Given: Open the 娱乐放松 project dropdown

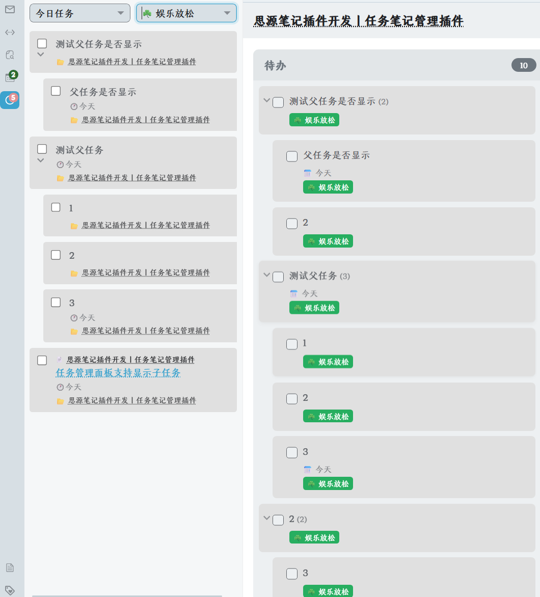Looking at the screenshot, I should (x=186, y=13).
